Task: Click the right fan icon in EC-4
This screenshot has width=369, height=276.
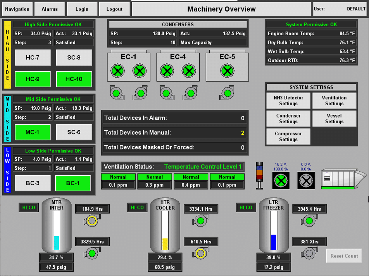Action: pos(189,71)
